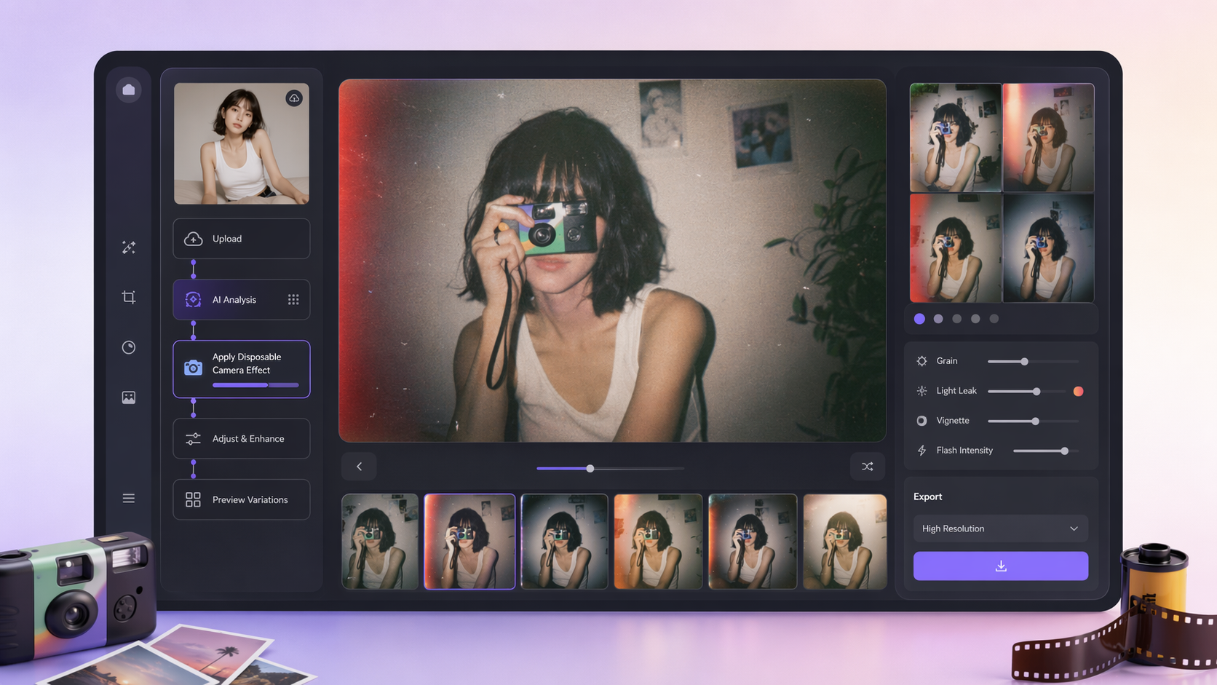Open the image gallery icon in sidebar
The image size is (1217, 685).
(129, 397)
